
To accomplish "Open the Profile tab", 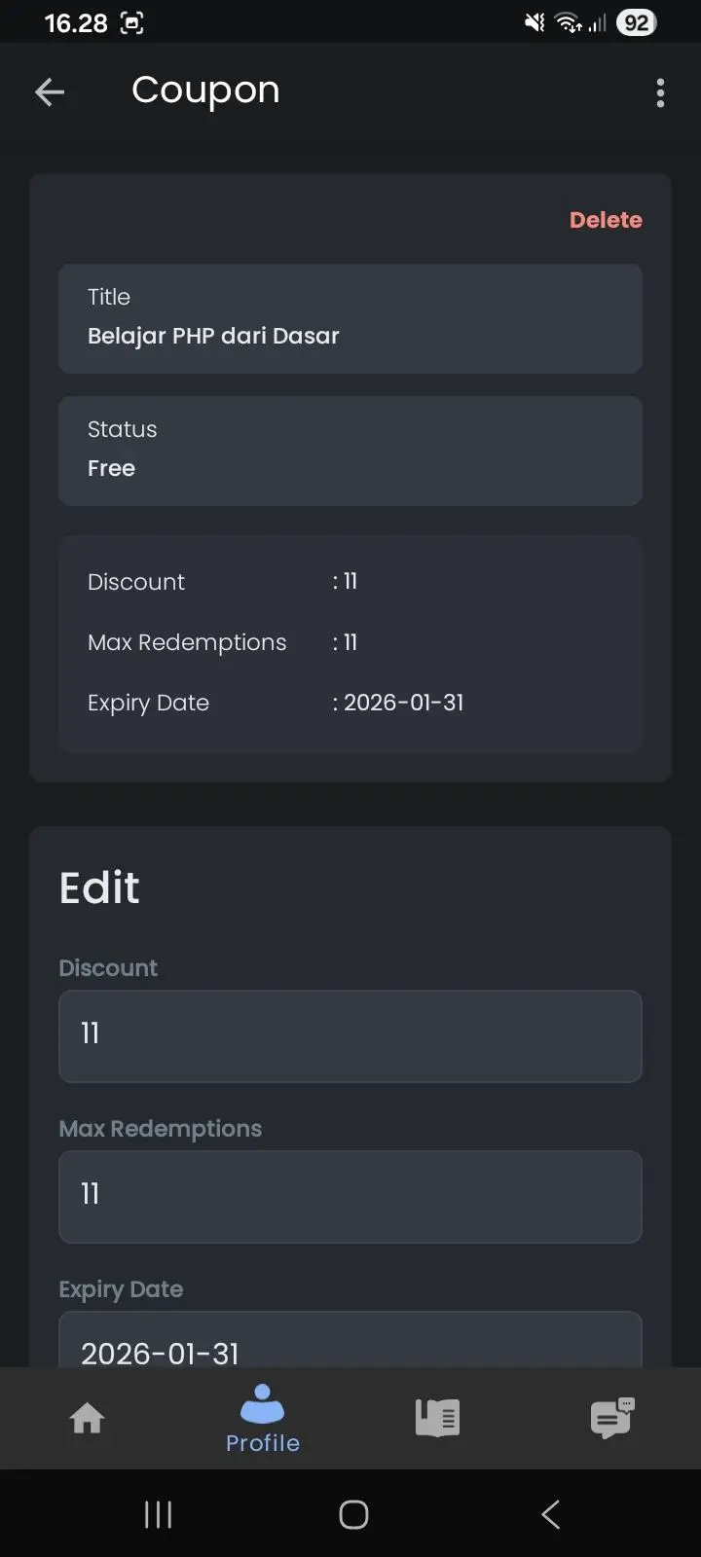I will pyautogui.click(x=263, y=1419).
